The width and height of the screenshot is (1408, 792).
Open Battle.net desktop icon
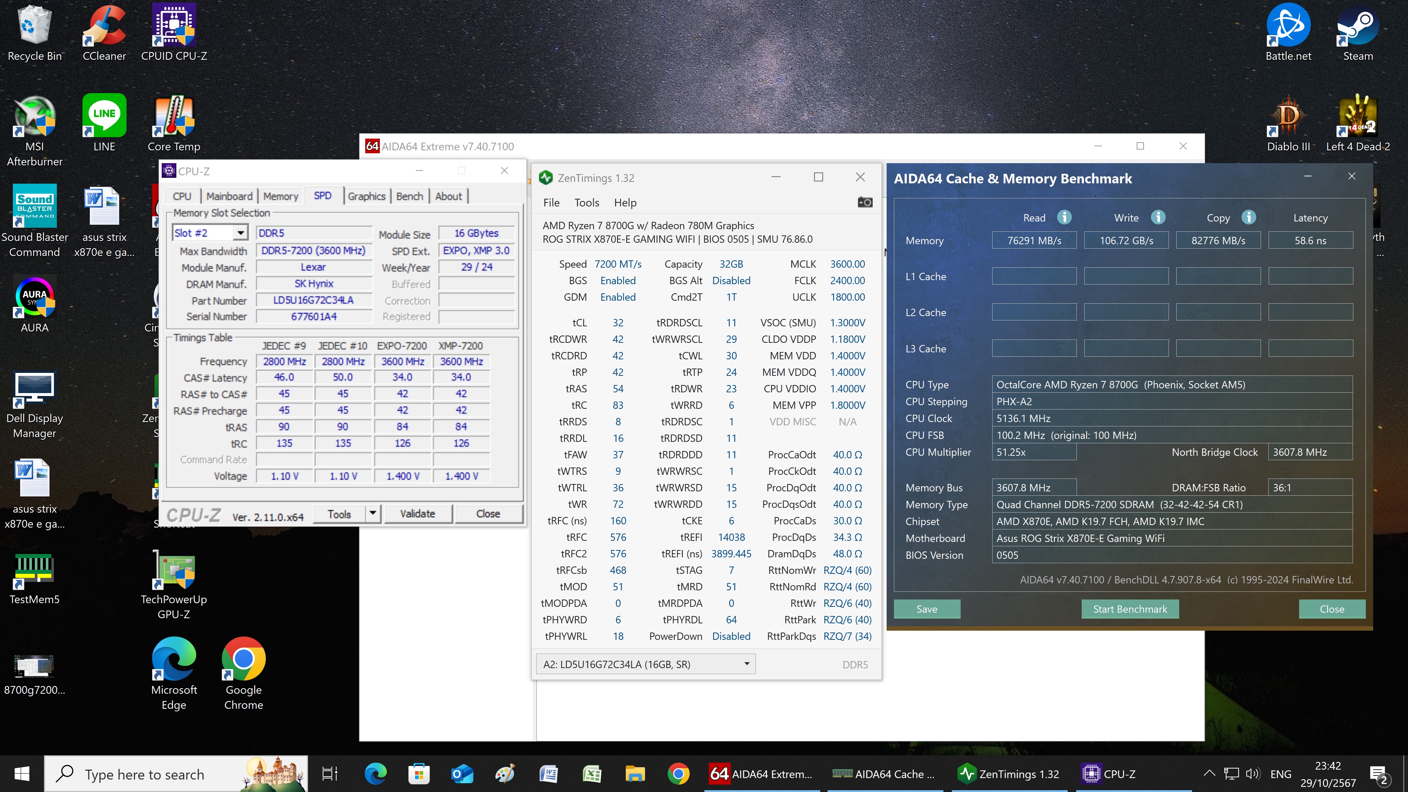(1288, 33)
